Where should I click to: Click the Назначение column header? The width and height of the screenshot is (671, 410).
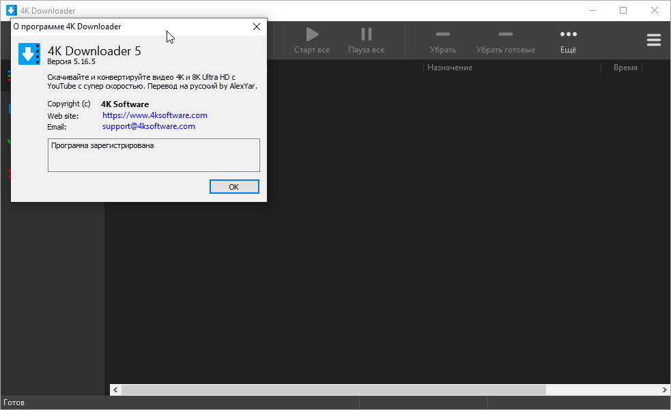[x=450, y=68]
